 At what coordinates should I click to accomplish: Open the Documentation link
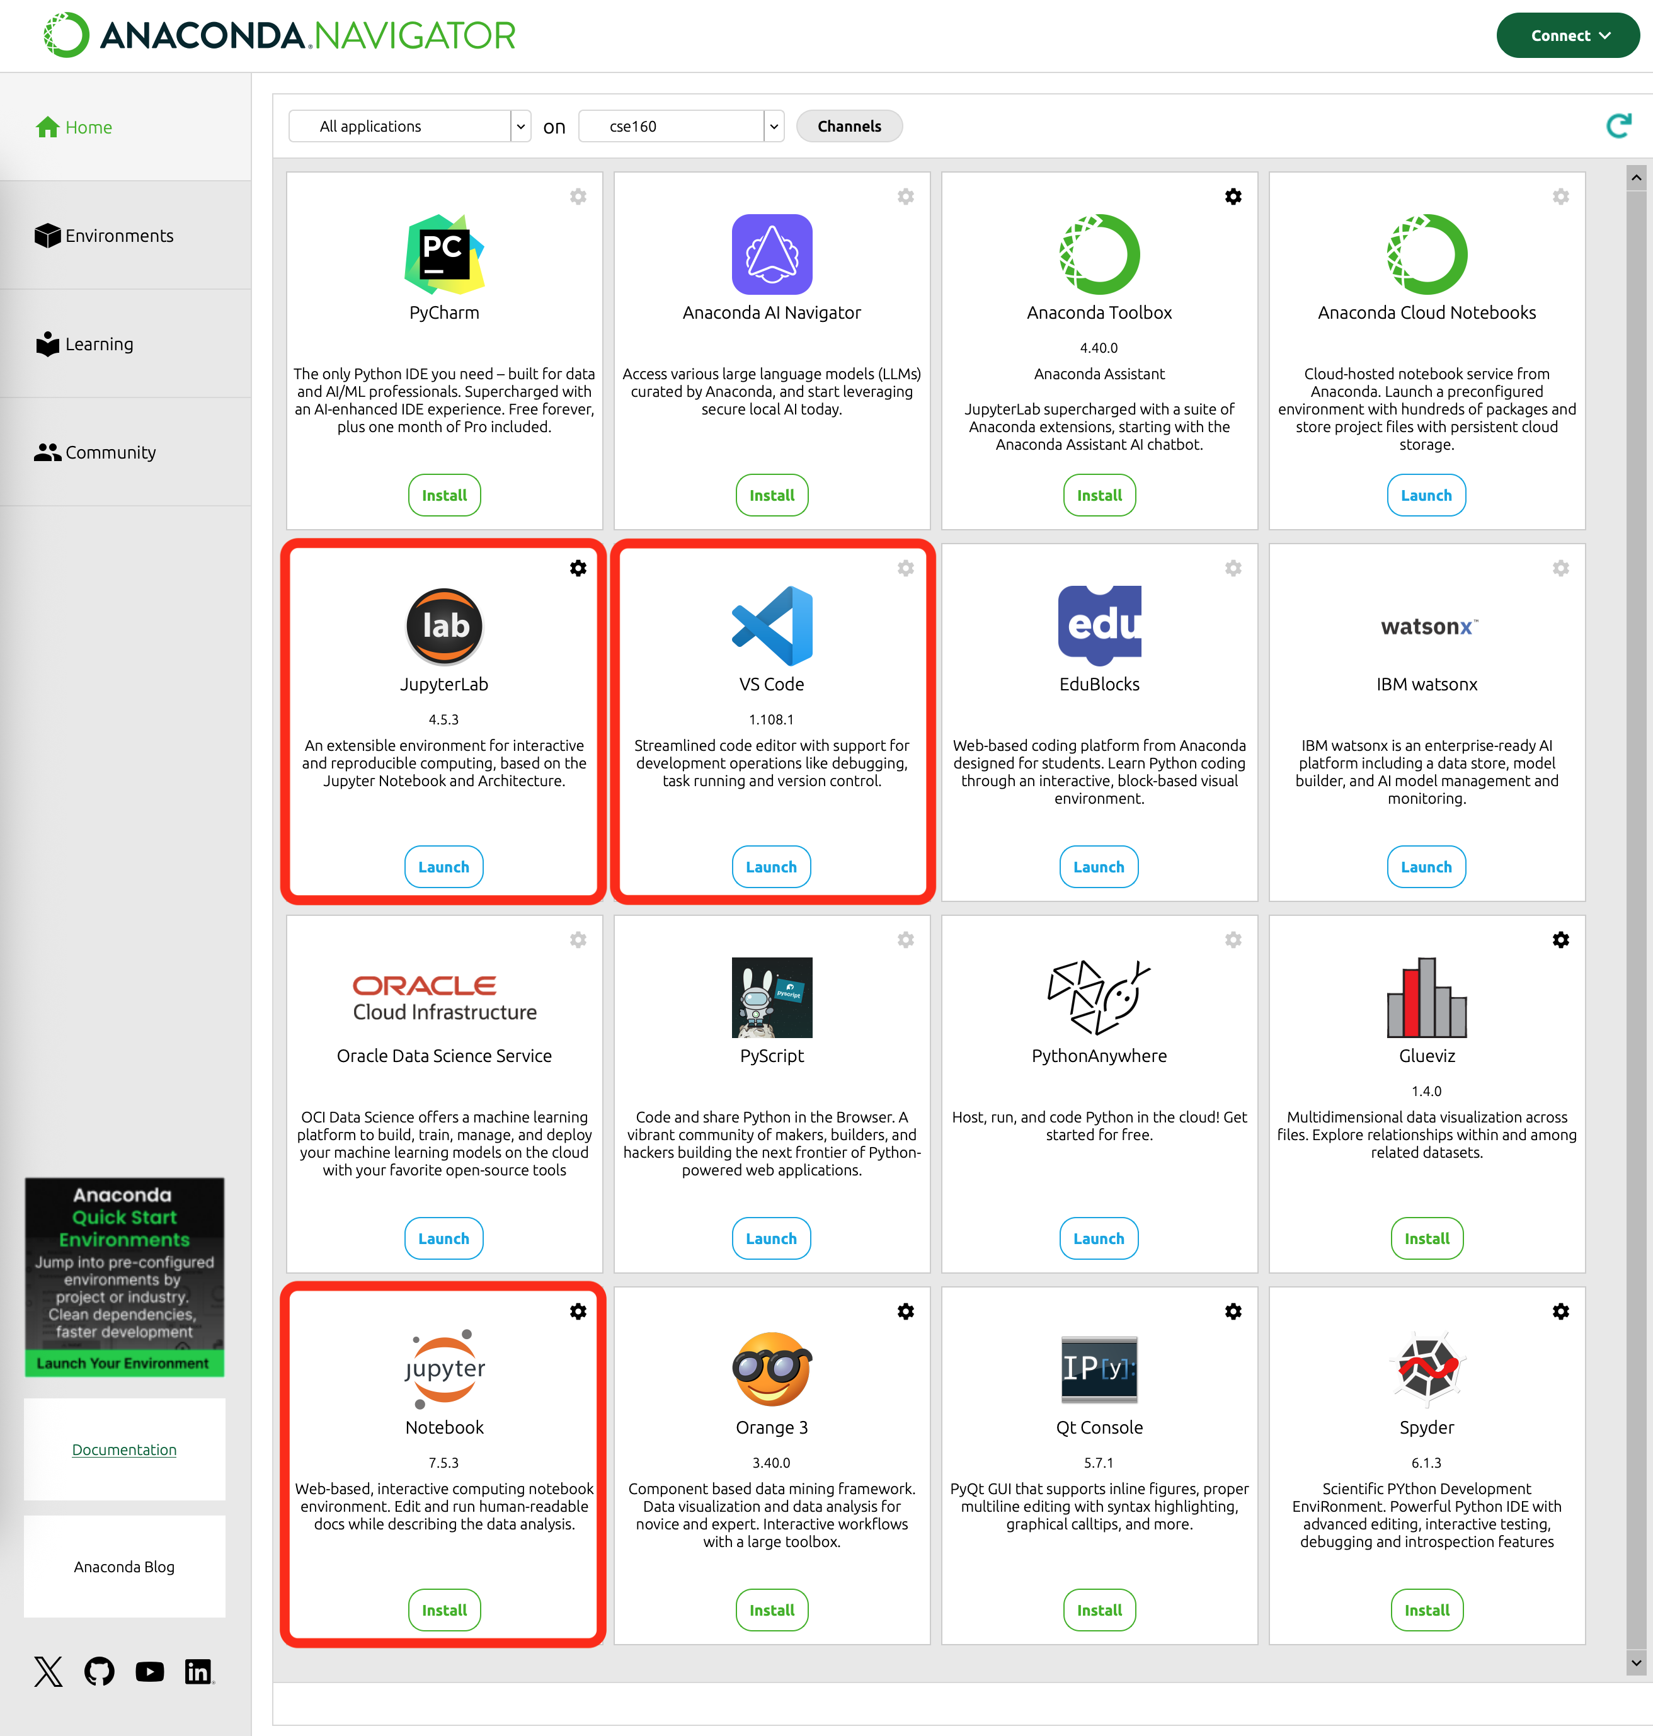(123, 1449)
